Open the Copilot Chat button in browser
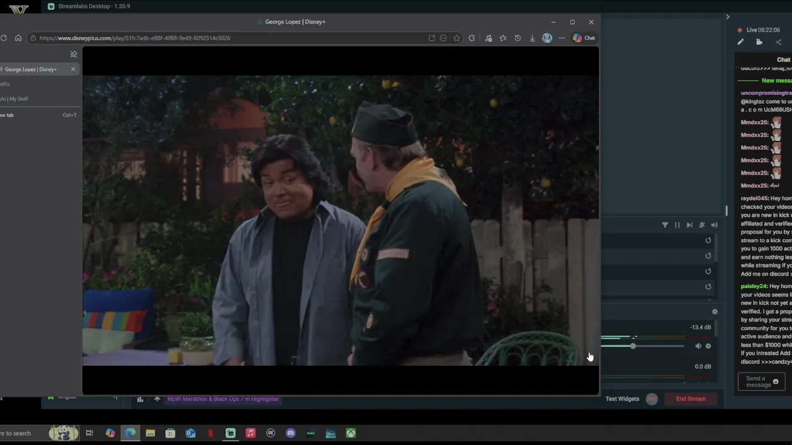The image size is (792, 445). [583, 38]
